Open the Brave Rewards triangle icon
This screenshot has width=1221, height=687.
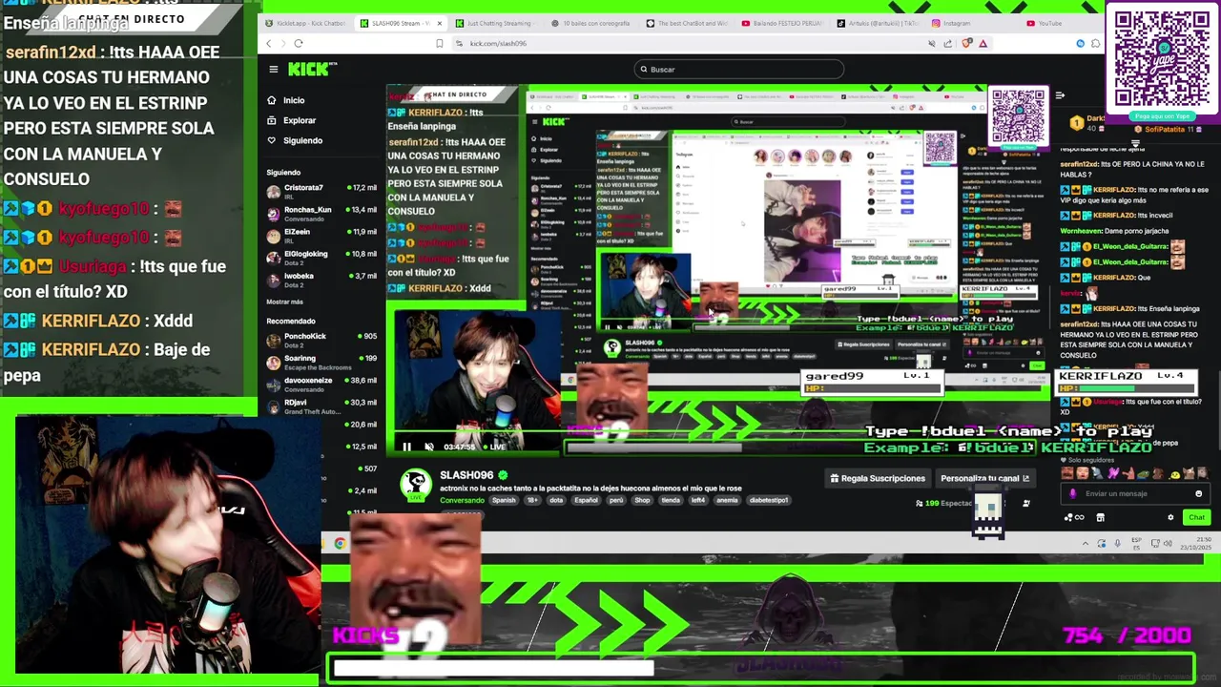983,43
